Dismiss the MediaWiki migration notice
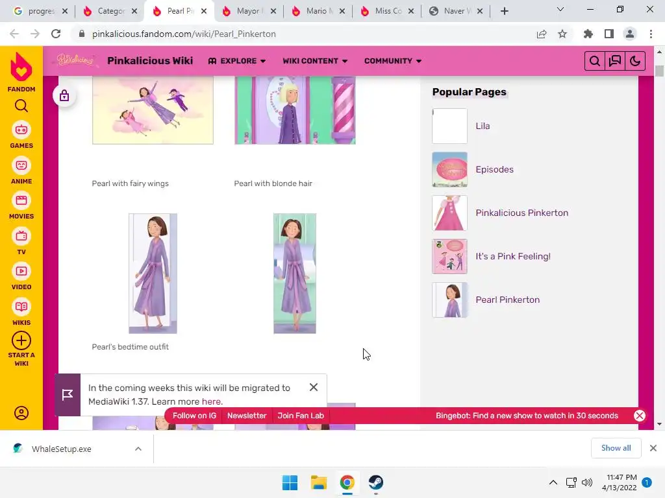 314,388
